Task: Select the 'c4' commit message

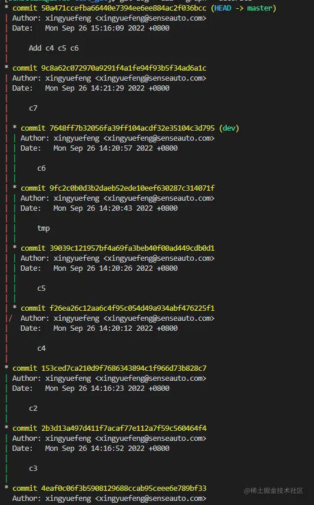Action: pyautogui.click(x=42, y=348)
